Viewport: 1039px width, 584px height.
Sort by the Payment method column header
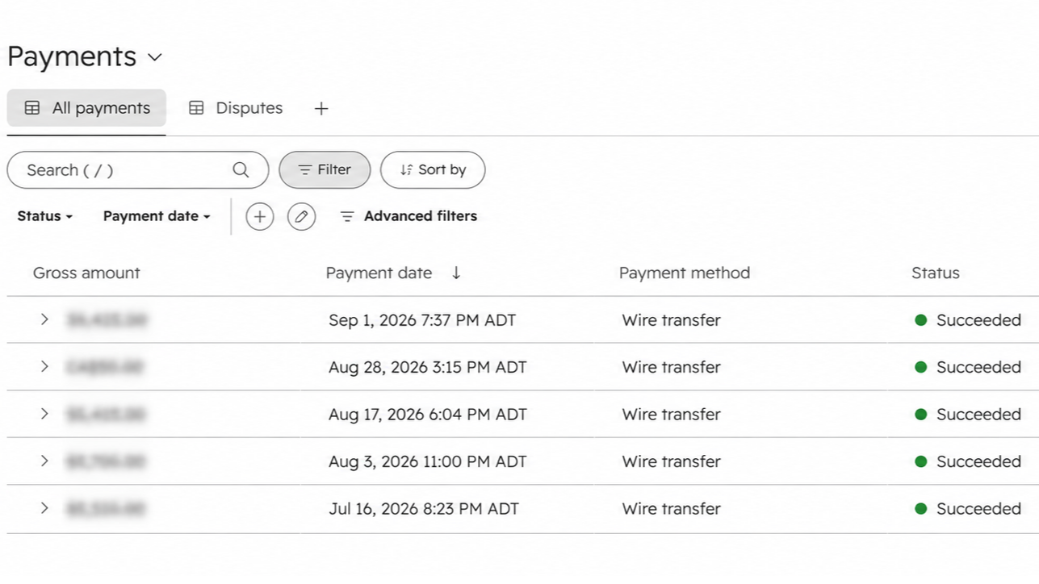[x=685, y=273]
